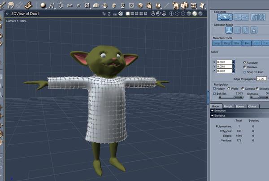The image size is (269, 181).
Task: Choose edge Selection Mode line icon
Action: point(246,30)
